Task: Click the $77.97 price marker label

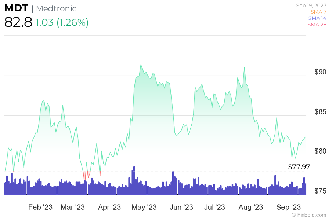Action: (x=298, y=167)
